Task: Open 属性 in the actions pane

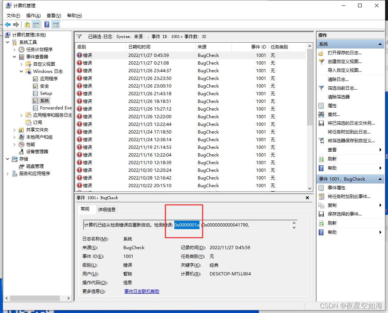Action: coord(332,106)
